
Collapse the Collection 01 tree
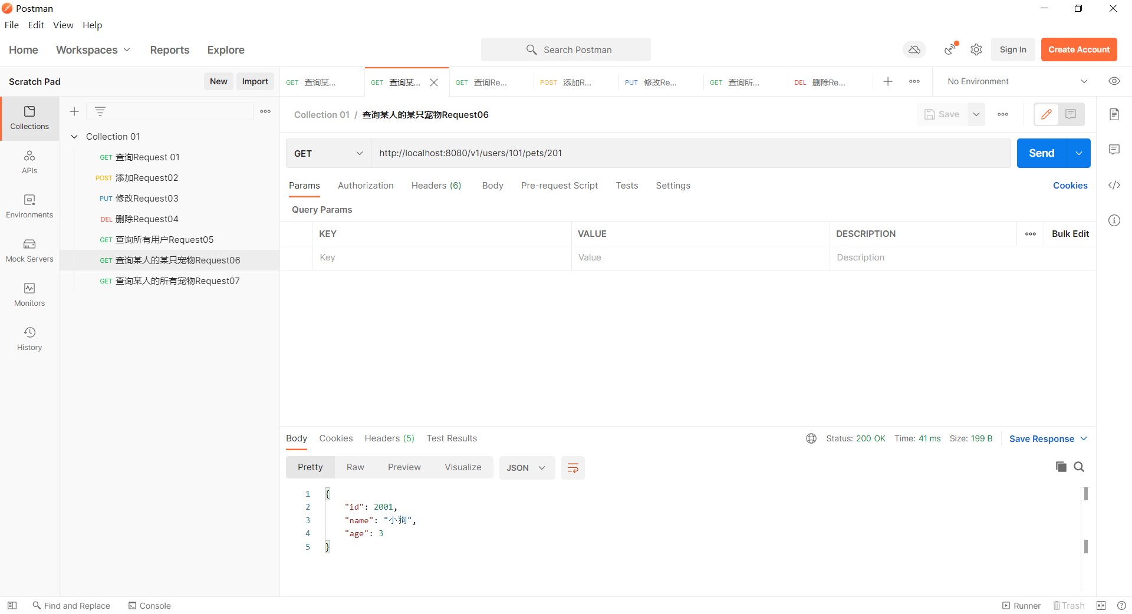74,137
